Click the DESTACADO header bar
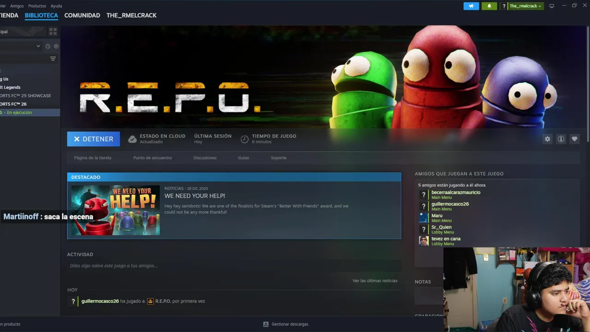 tap(234, 177)
